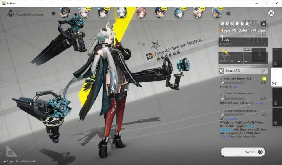Click the 21ms network latency indicator
282x165 pixels.
pos(8,161)
